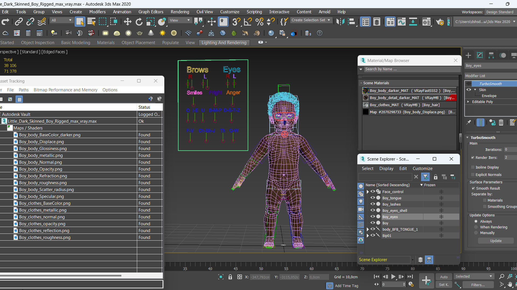Enable Isoline Display checkbox
The width and height of the screenshot is (517, 290).
coord(473,167)
